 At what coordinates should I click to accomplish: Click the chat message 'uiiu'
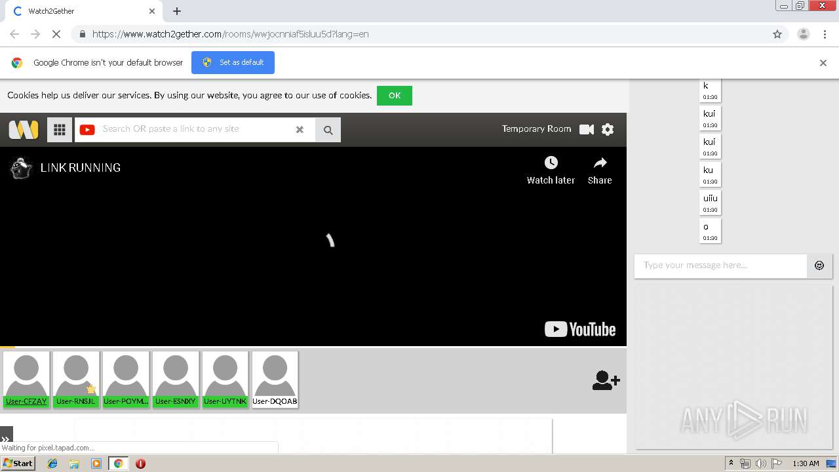click(x=711, y=203)
